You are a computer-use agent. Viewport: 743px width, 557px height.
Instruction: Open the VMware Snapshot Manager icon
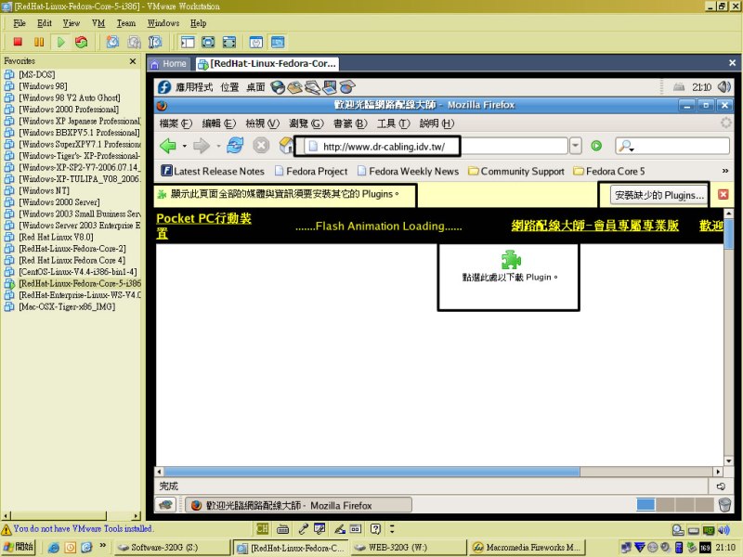point(155,42)
